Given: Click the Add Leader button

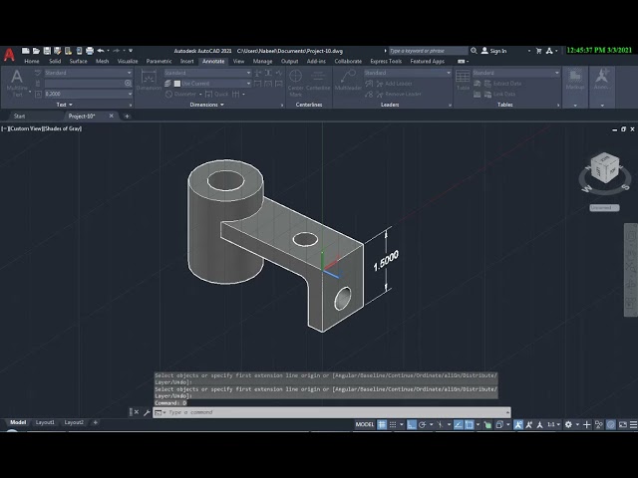Looking at the screenshot, I should [394, 84].
